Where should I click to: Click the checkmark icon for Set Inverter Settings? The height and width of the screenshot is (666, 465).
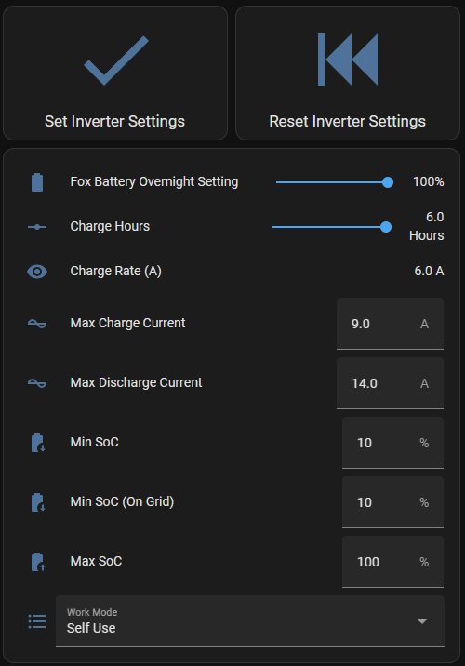click(116, 60)
